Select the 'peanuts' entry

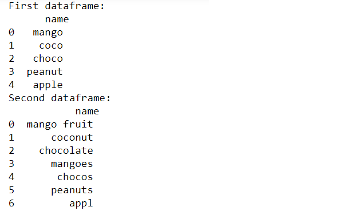72,190
